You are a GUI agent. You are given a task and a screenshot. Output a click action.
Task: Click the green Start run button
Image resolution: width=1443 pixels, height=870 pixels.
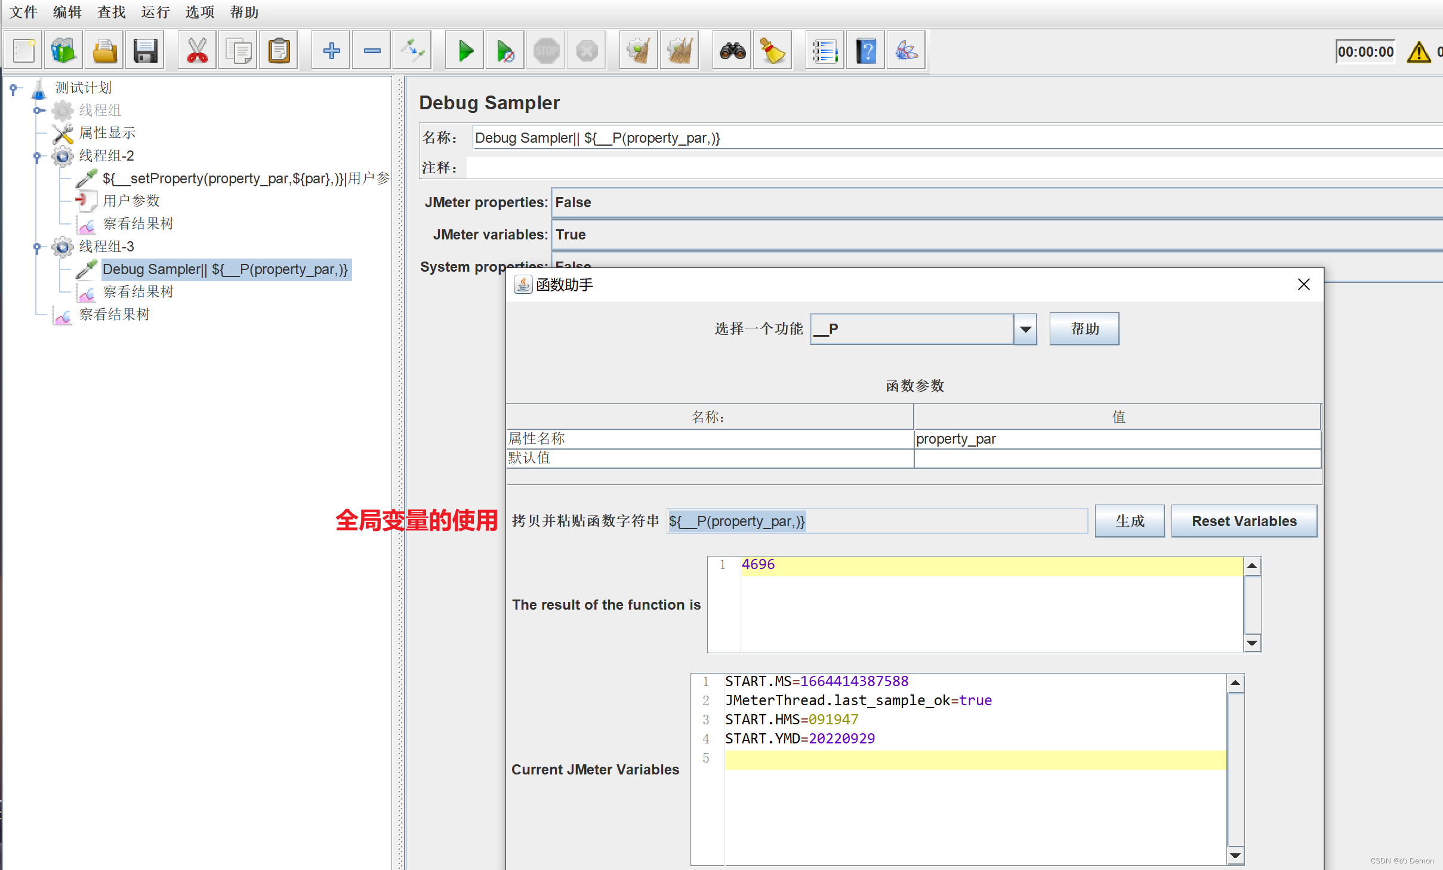point(465,51)
